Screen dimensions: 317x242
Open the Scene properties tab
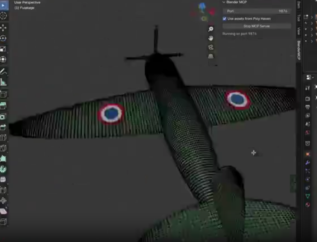coord(307,124)
